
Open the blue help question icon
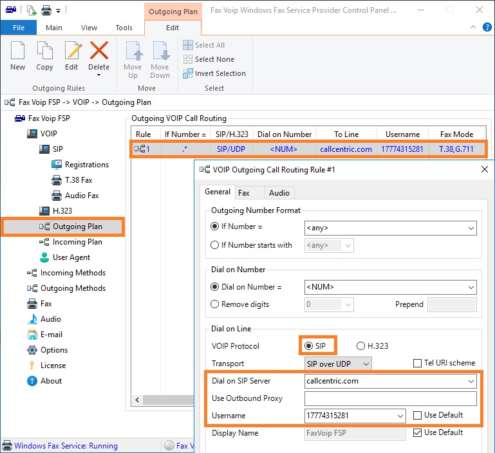(487, 27)
